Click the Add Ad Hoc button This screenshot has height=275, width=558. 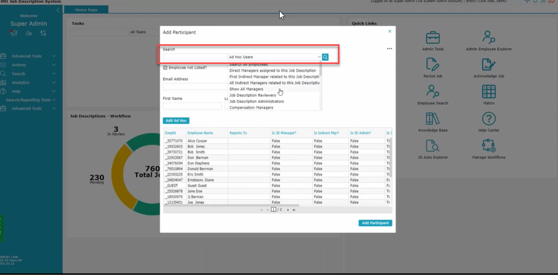(x=176, y=121)
